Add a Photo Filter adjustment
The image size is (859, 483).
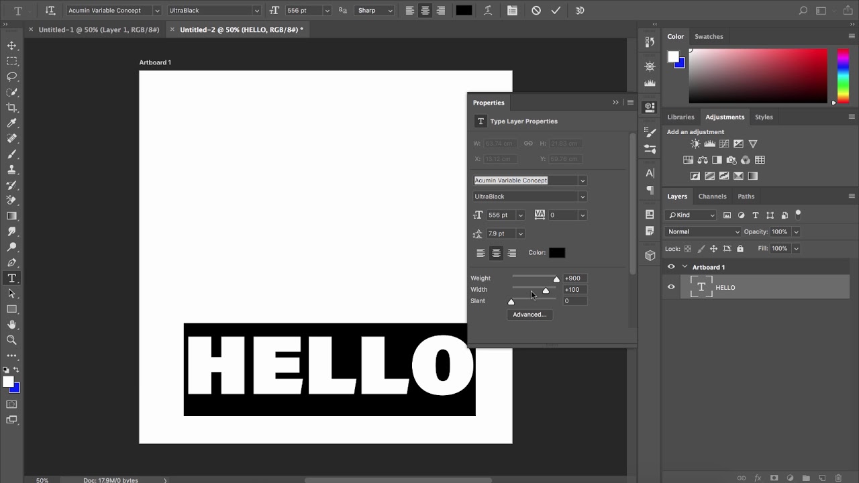(731, 160)
